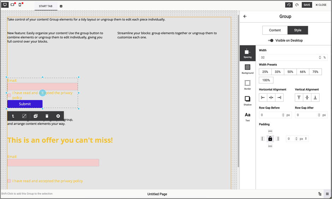Open the Shadow style section
Viewport: 332px width, 199px height.
[x=248, y=100]
